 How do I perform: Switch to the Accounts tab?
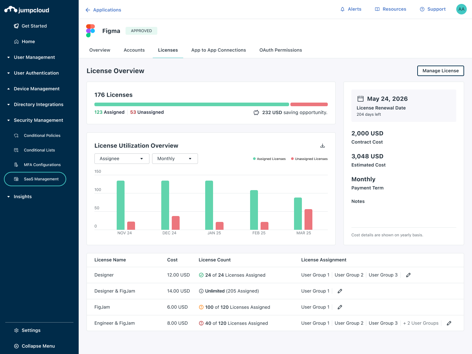click(x=134, y=50)
